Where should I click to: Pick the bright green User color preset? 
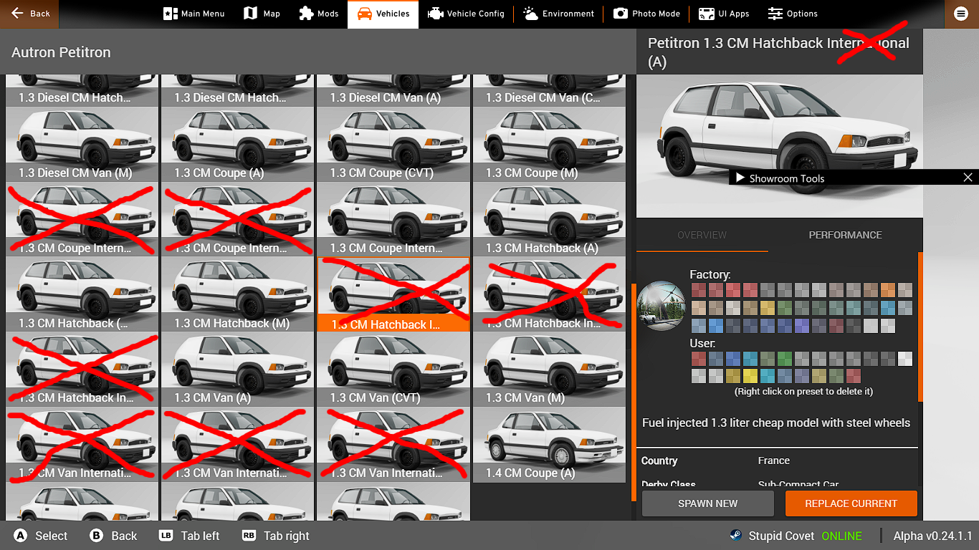point(785,359)
